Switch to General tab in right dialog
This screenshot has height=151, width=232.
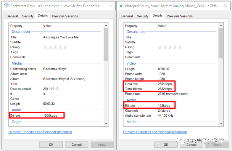tap(127, 16)
